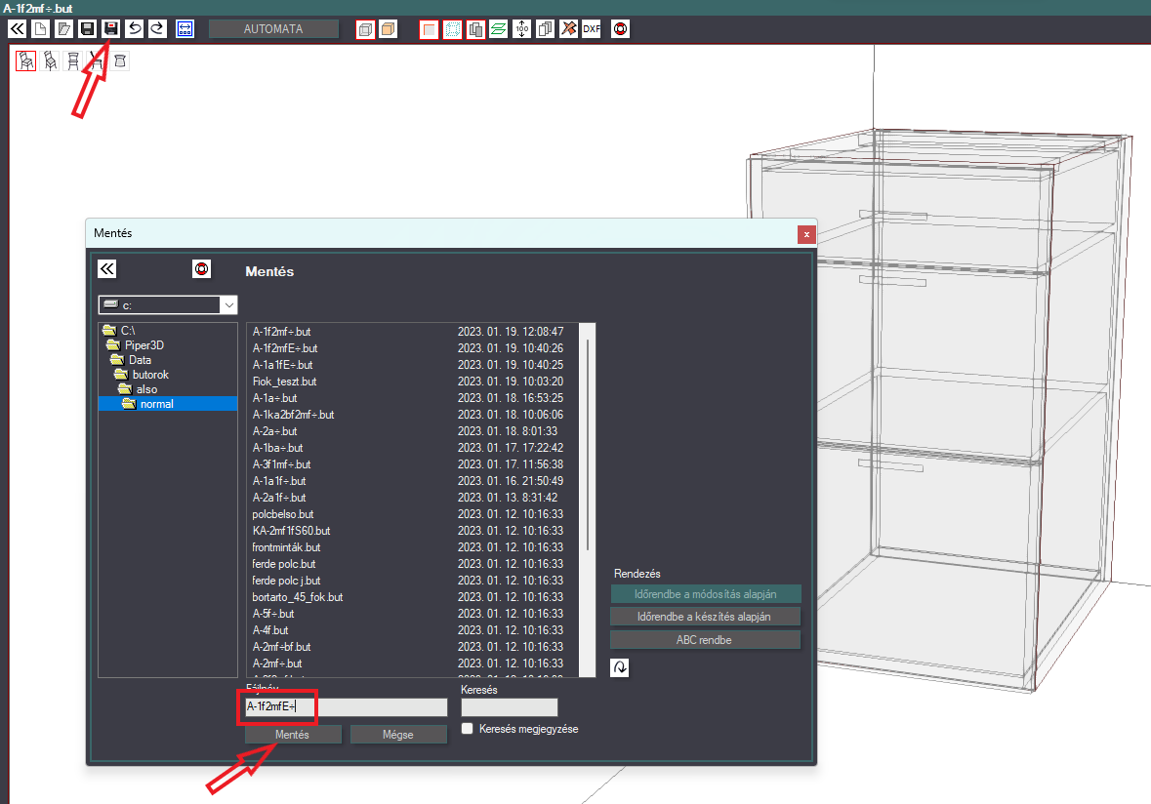Toggle the top-down view icon
The image size is (1151, 804).
pos(120,60)
